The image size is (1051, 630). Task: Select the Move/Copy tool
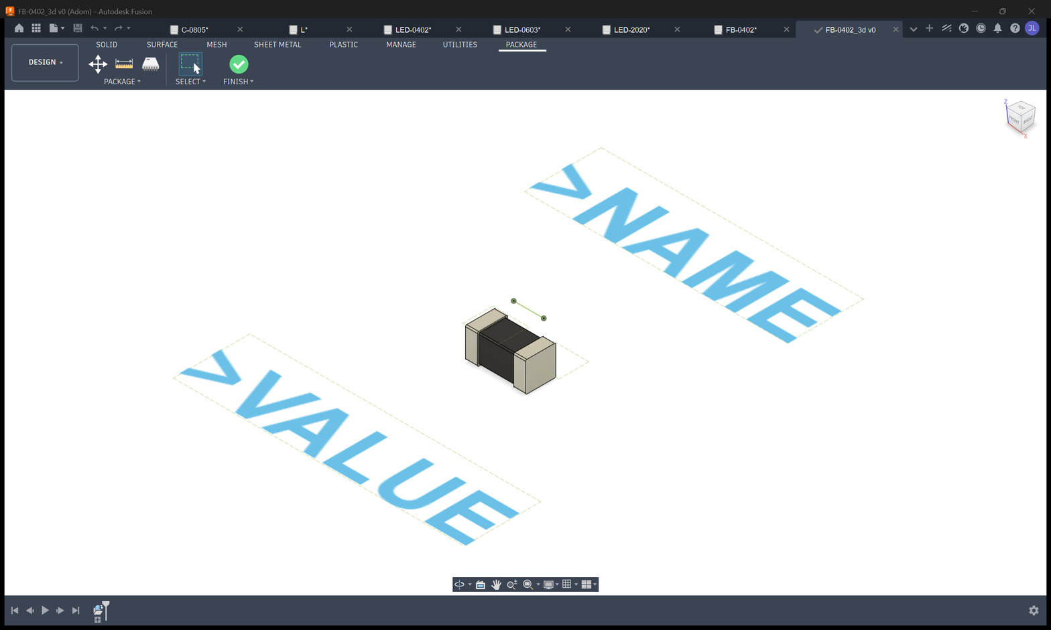tap(98, 64)
